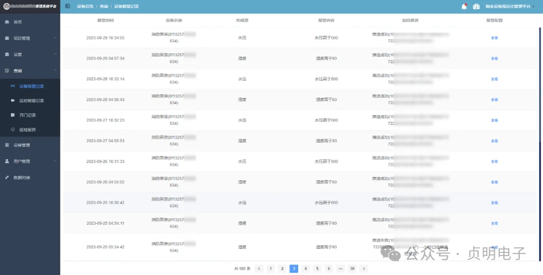
Task: Click the 首页 home icon in sidebar
Action: click(7, 22)
